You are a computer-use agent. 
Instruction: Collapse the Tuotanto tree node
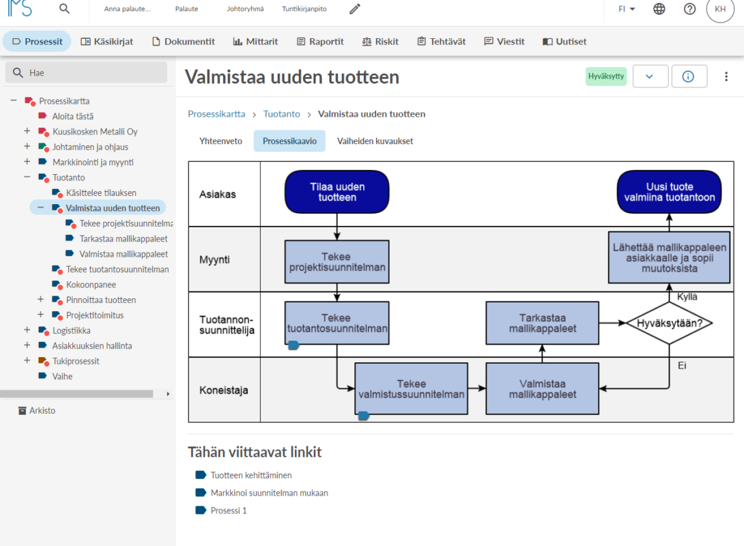tap(27, 177)
